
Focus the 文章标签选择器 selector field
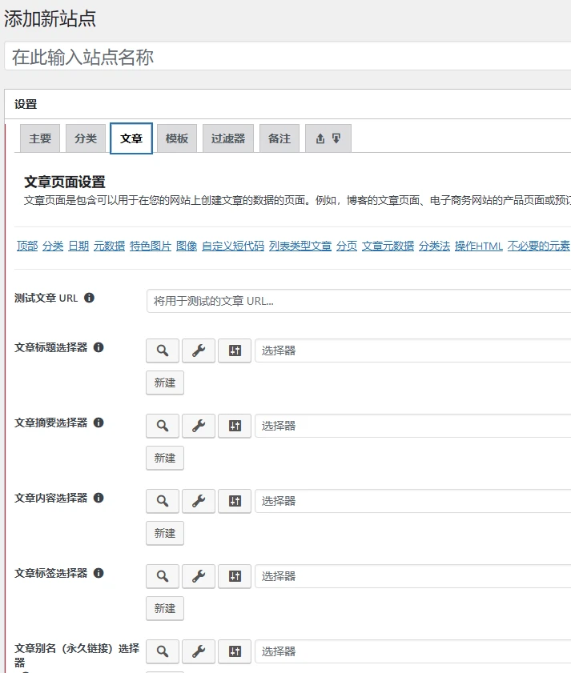[x=413, y=576]
